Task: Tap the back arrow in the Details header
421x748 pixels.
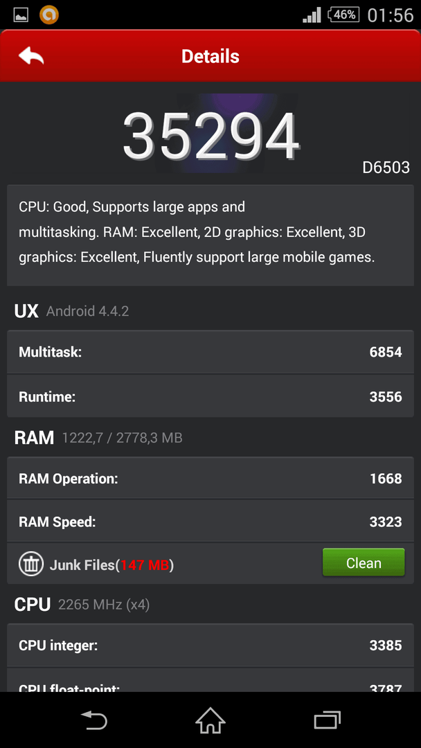Action: click(31, 56)
